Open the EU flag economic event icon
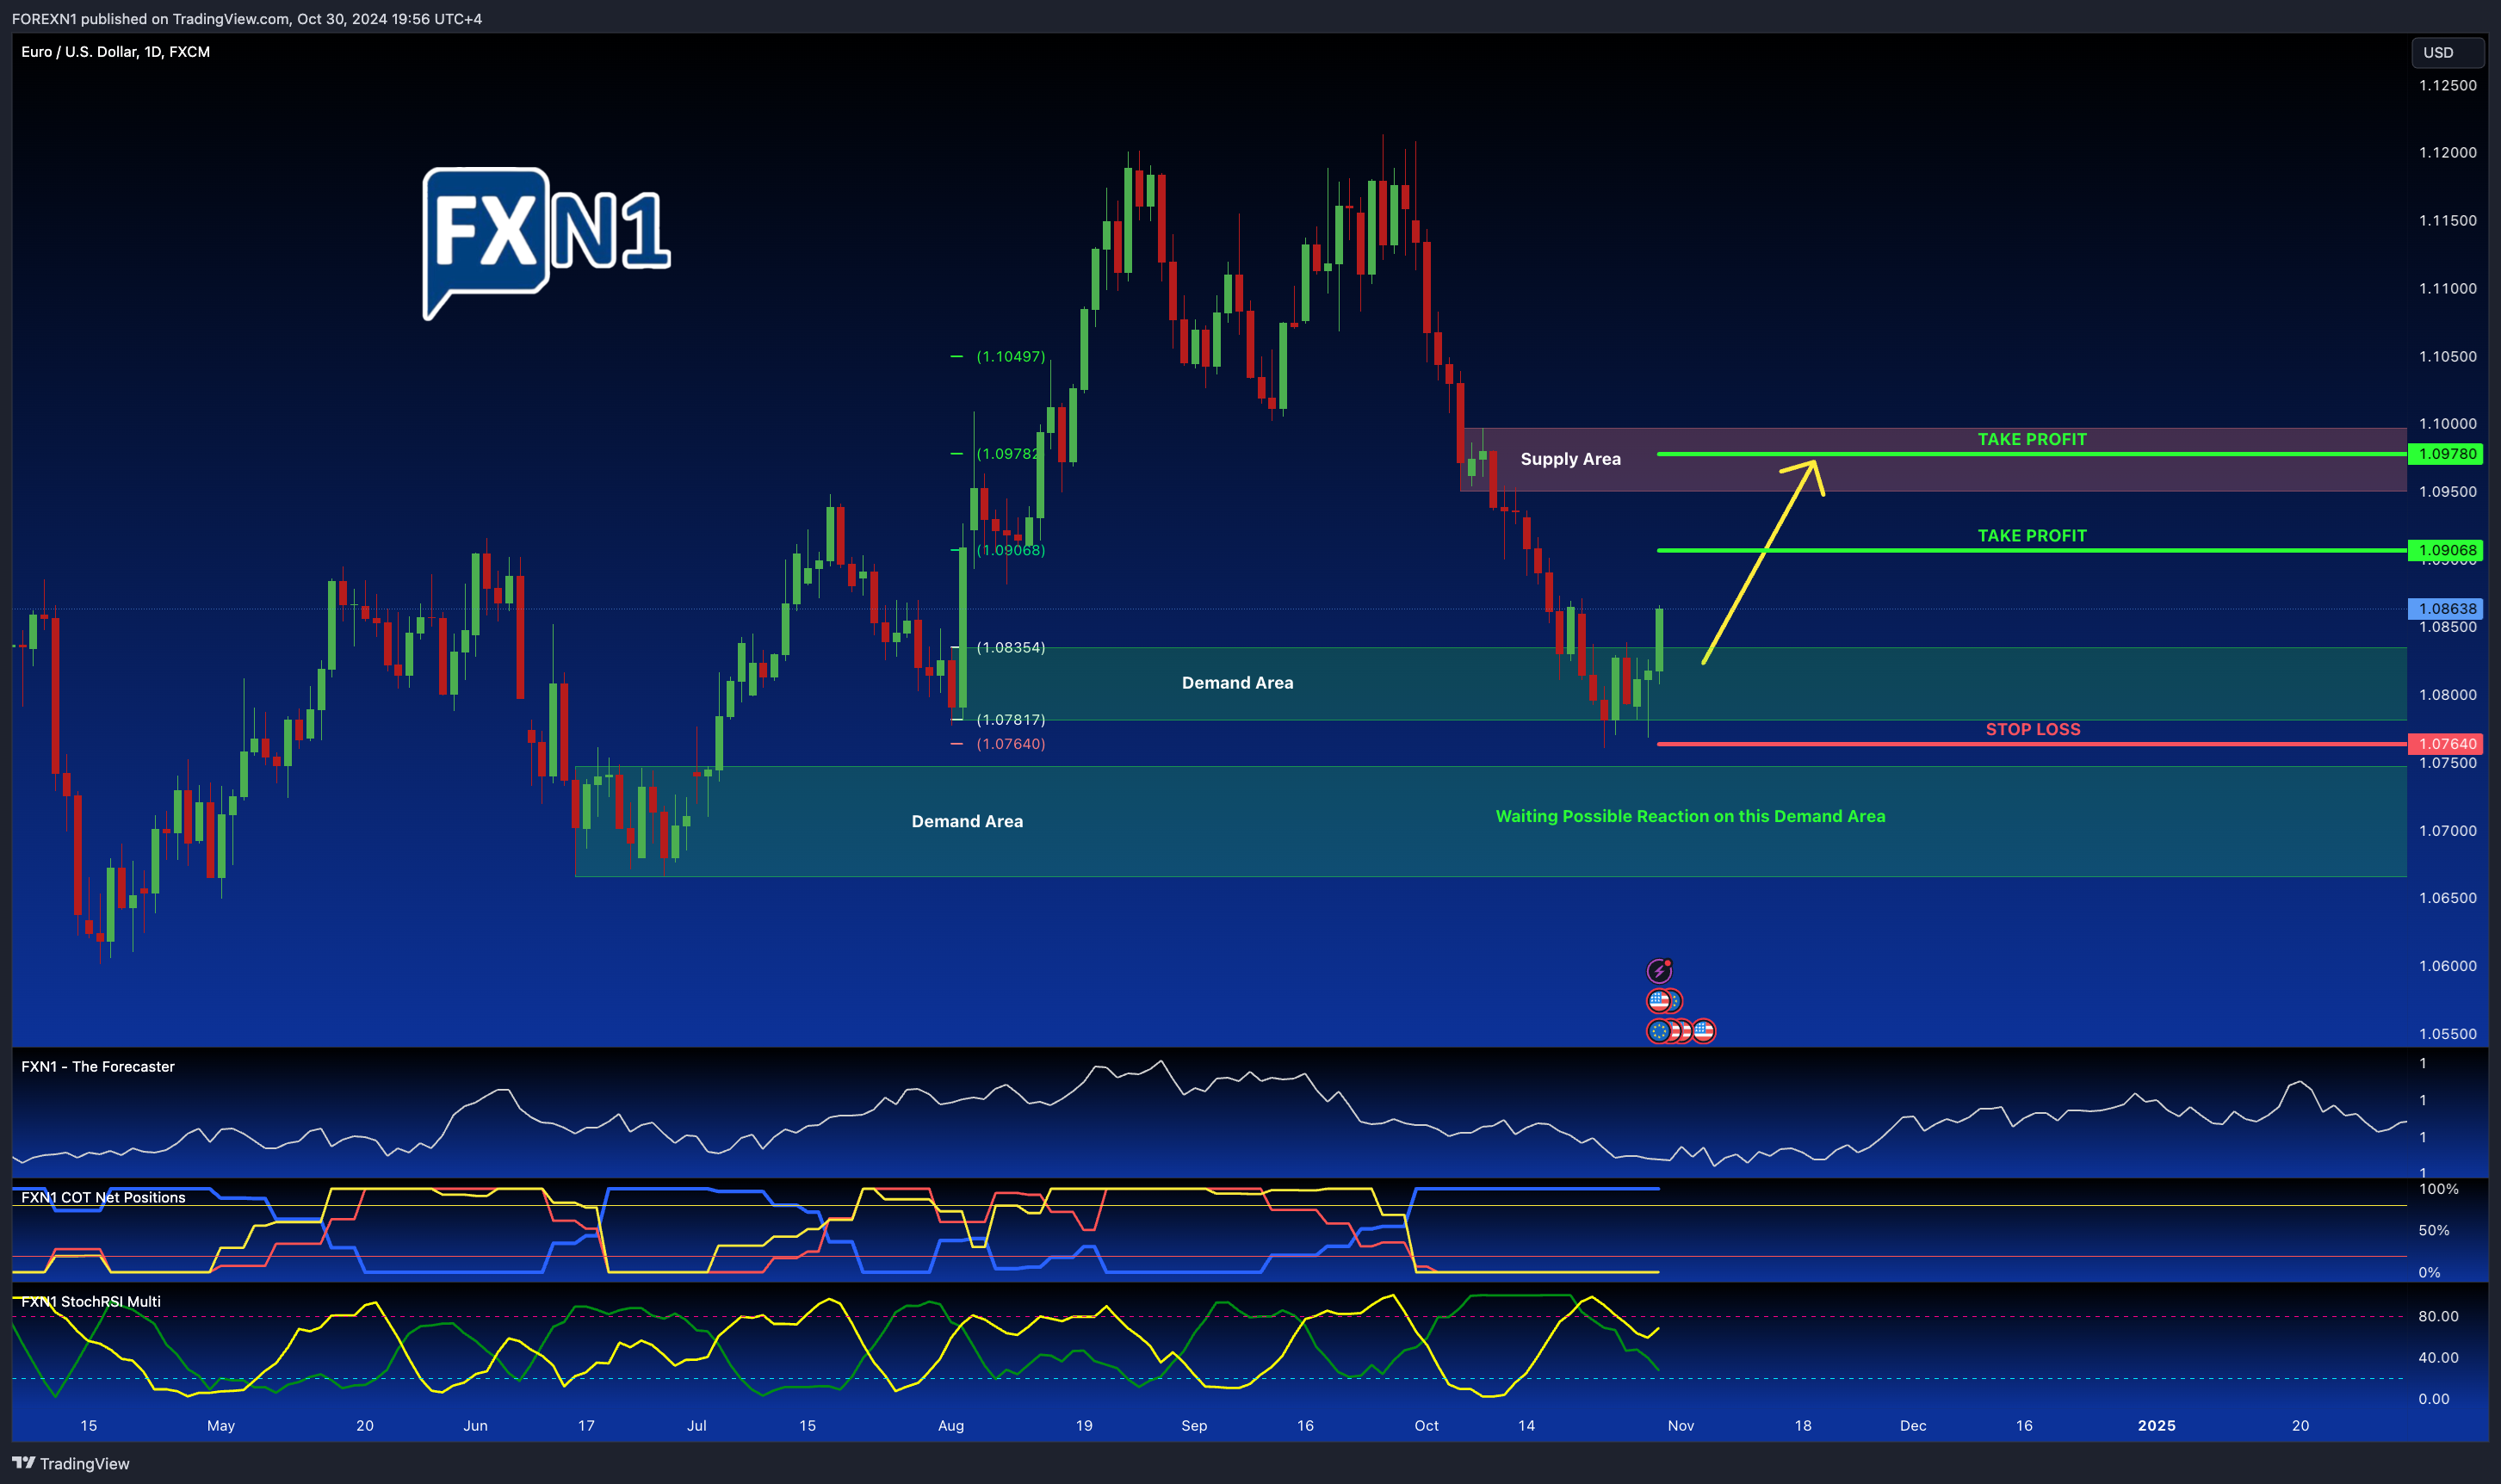The height and width of the screenshot is (1484, 2501). (1659, 1031)
